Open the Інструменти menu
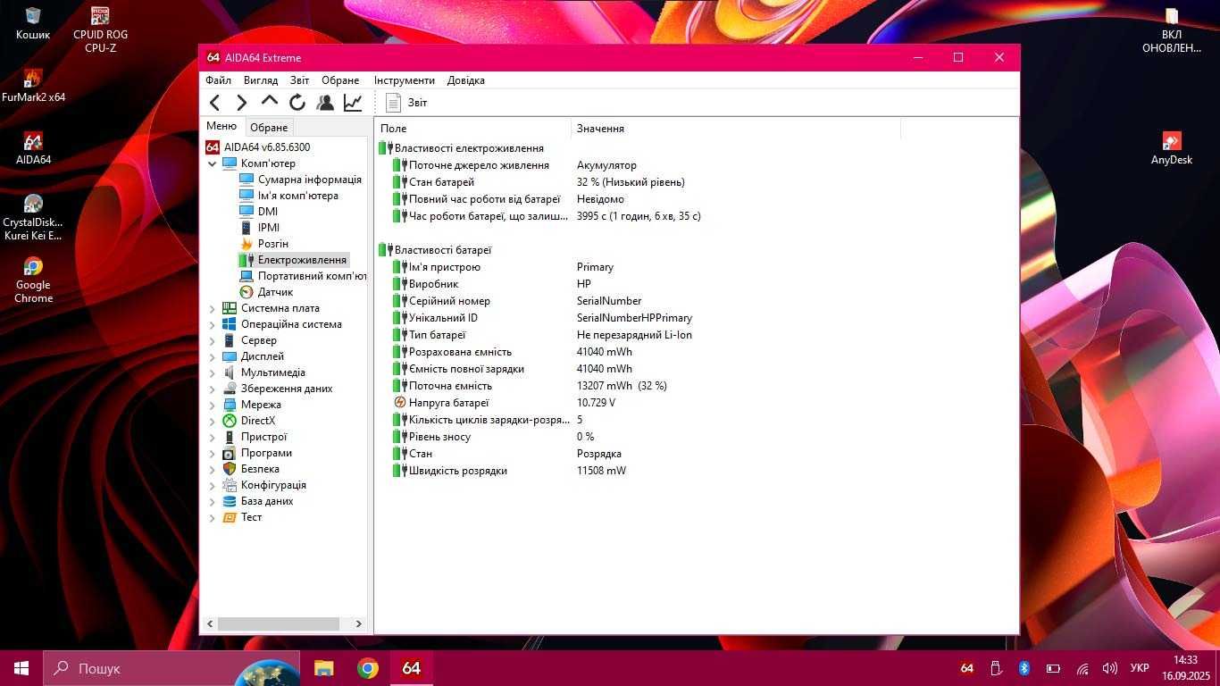The width and height of the screenshot is (1220, 686). (x=405, y=80)
